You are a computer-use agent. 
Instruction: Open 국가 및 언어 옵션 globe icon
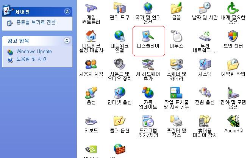coord(148,8)
